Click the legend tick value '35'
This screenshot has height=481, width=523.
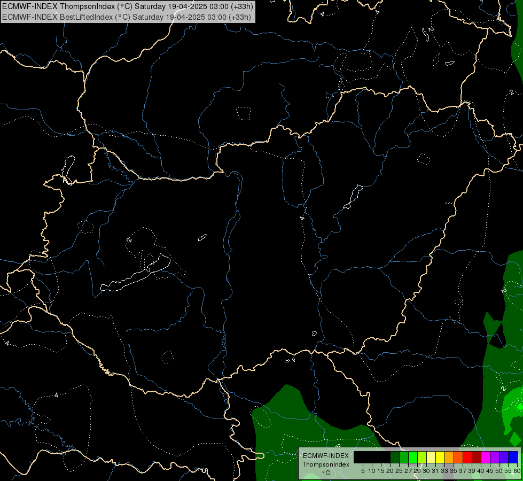(x=454, y=471)
